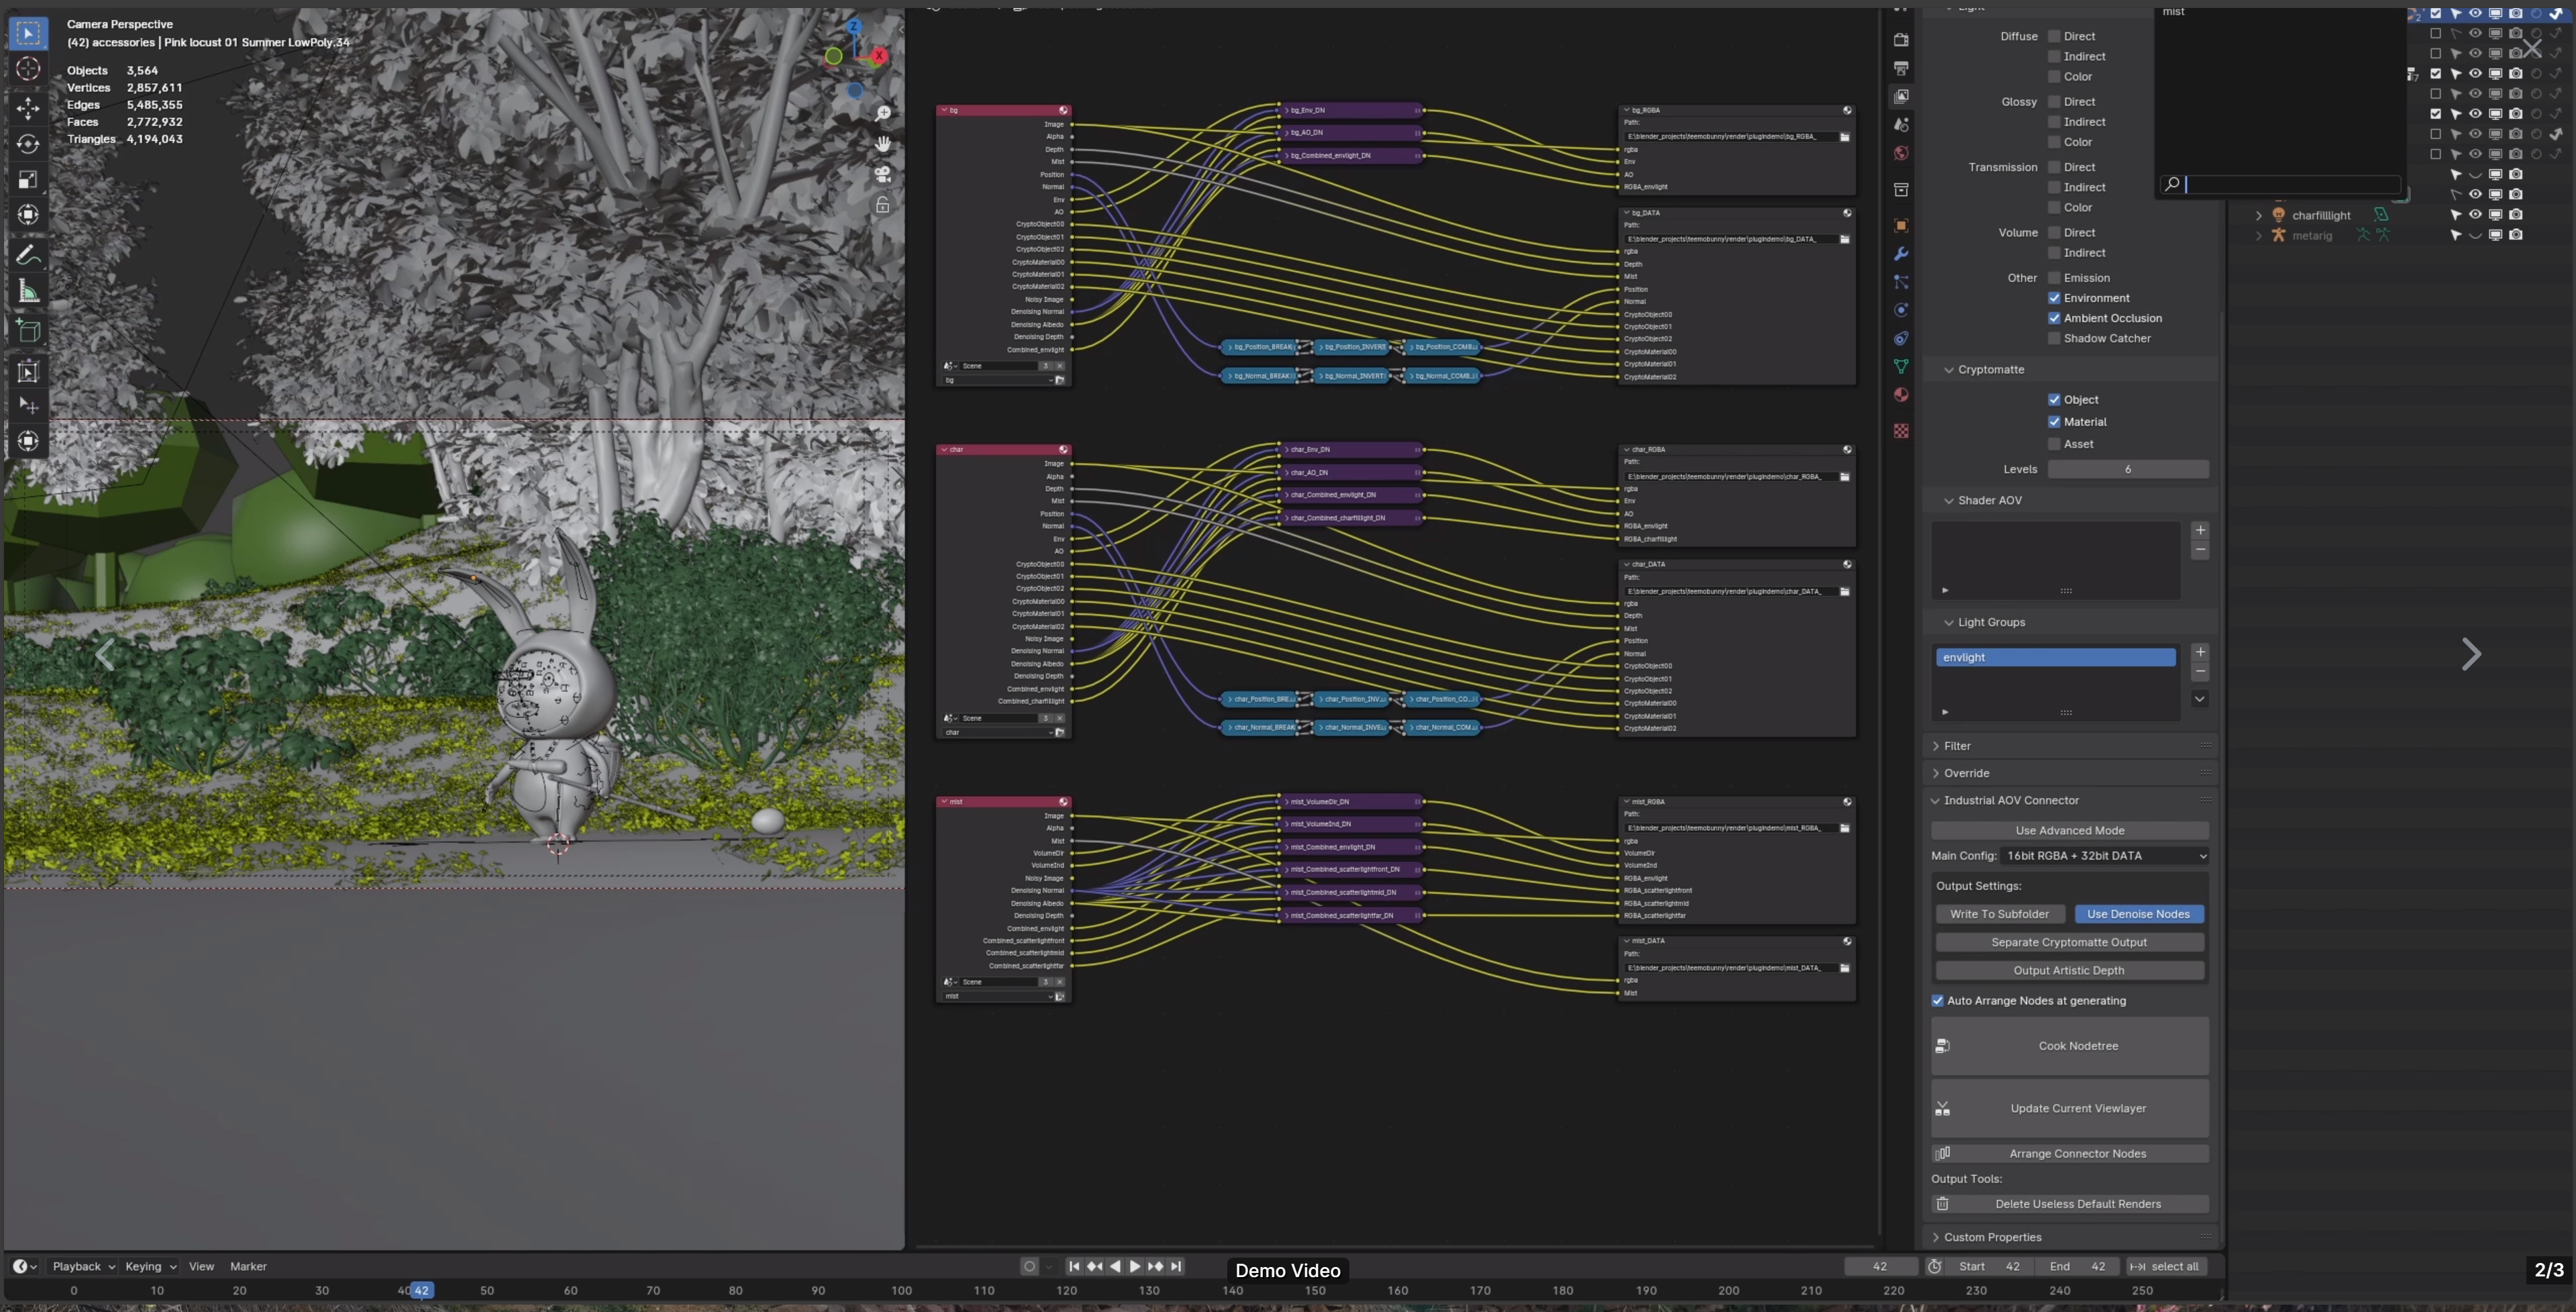Toggle camera view gizmo icon

[883, 174]
